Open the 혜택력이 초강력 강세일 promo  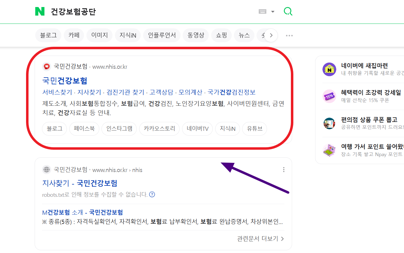tap(371, 93)
